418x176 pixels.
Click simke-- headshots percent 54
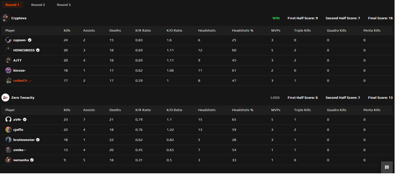tap(234, 150)
